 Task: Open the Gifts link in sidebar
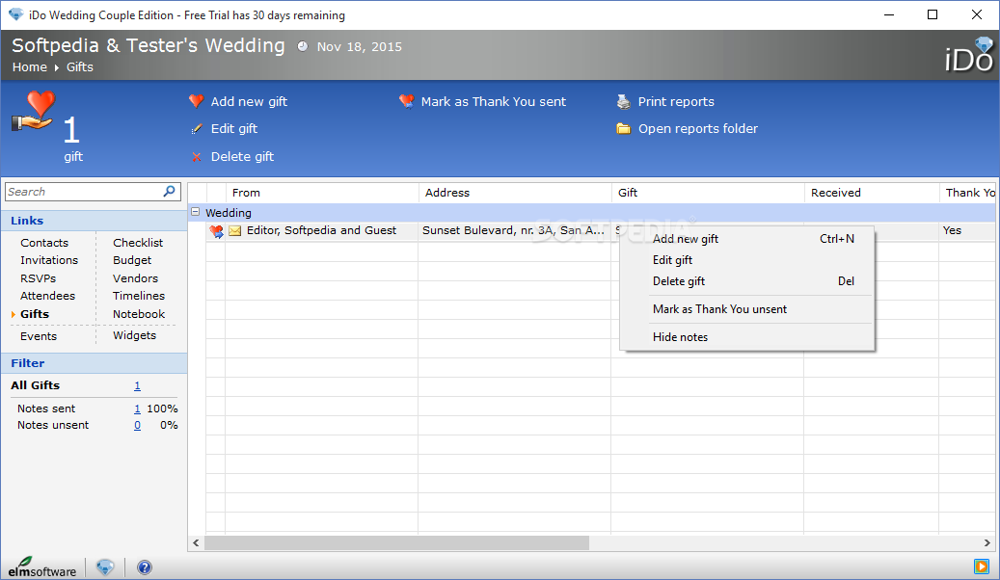pyautogui.click(x=35, y=314)
